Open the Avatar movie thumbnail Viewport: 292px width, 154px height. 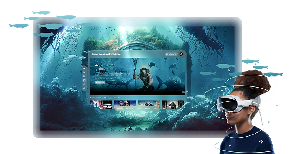[x=125, y=104]
